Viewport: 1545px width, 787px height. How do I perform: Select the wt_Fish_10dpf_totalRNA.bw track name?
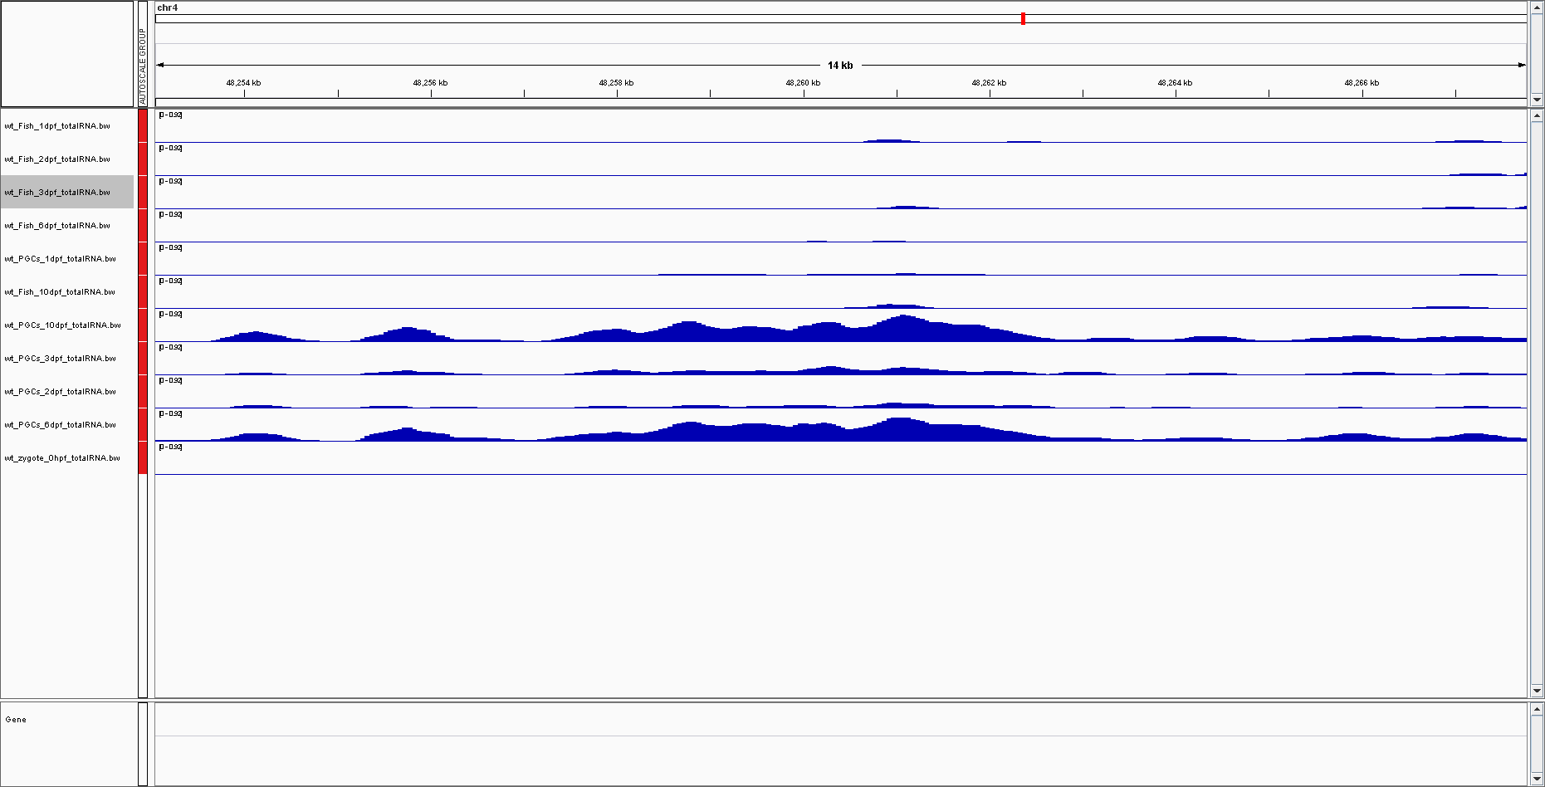coord(59,292)
